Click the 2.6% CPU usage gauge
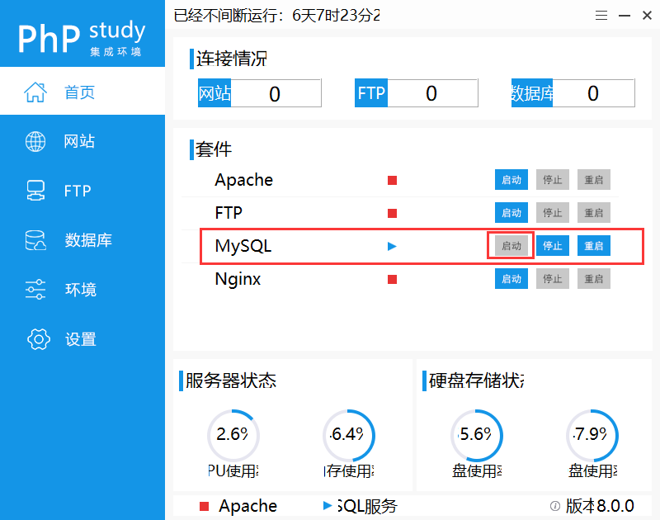The width and height of the screenshot is (660, 520). tap(233, 435)
